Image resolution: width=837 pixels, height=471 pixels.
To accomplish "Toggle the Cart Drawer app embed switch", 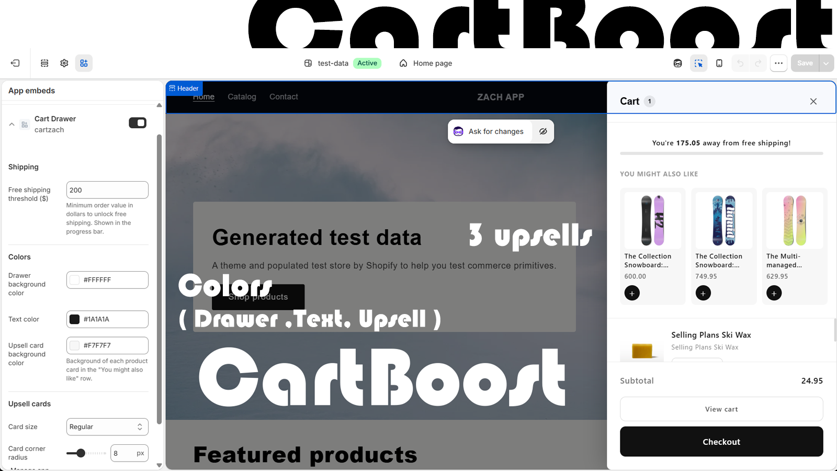I will pos(138,123).
